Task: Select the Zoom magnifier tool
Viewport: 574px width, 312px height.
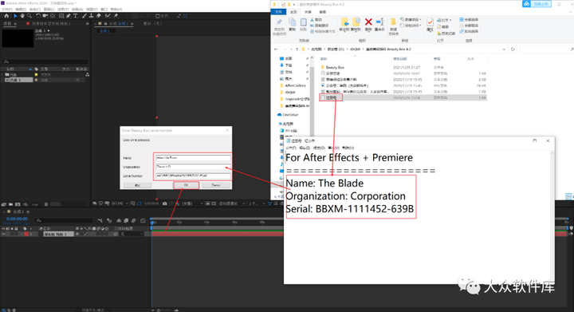Action: tap(29, 16)
